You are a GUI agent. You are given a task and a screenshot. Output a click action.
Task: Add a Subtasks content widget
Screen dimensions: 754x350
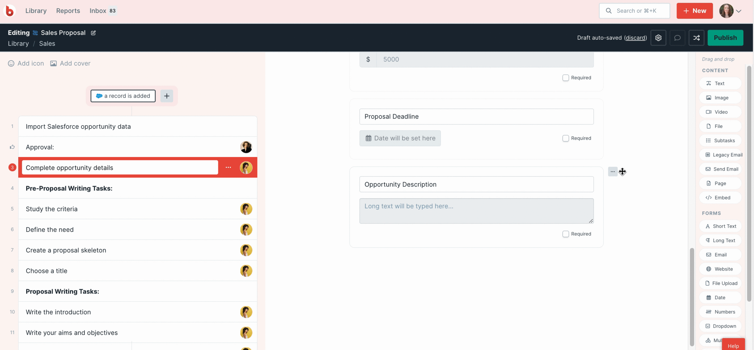720,140
